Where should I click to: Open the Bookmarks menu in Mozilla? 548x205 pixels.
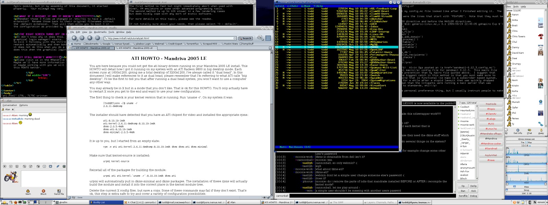pos(100,32)
